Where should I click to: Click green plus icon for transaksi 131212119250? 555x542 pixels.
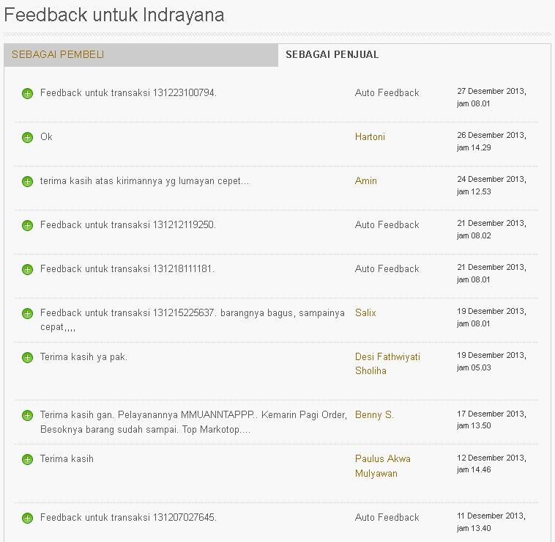(27, 225)
